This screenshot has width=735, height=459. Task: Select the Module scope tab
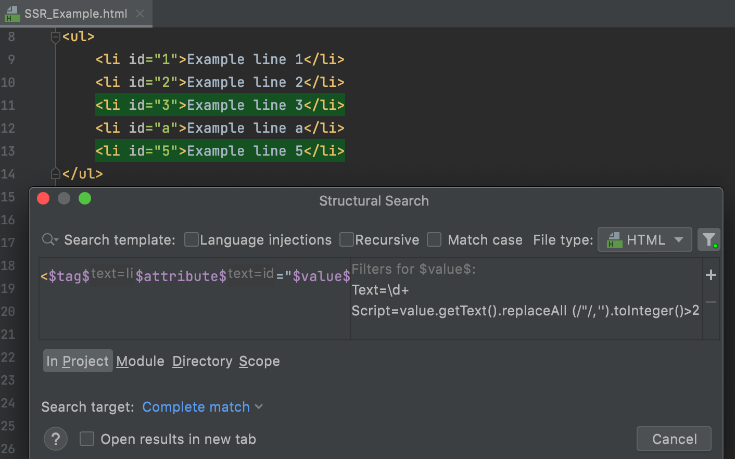[x=140, y=361]
